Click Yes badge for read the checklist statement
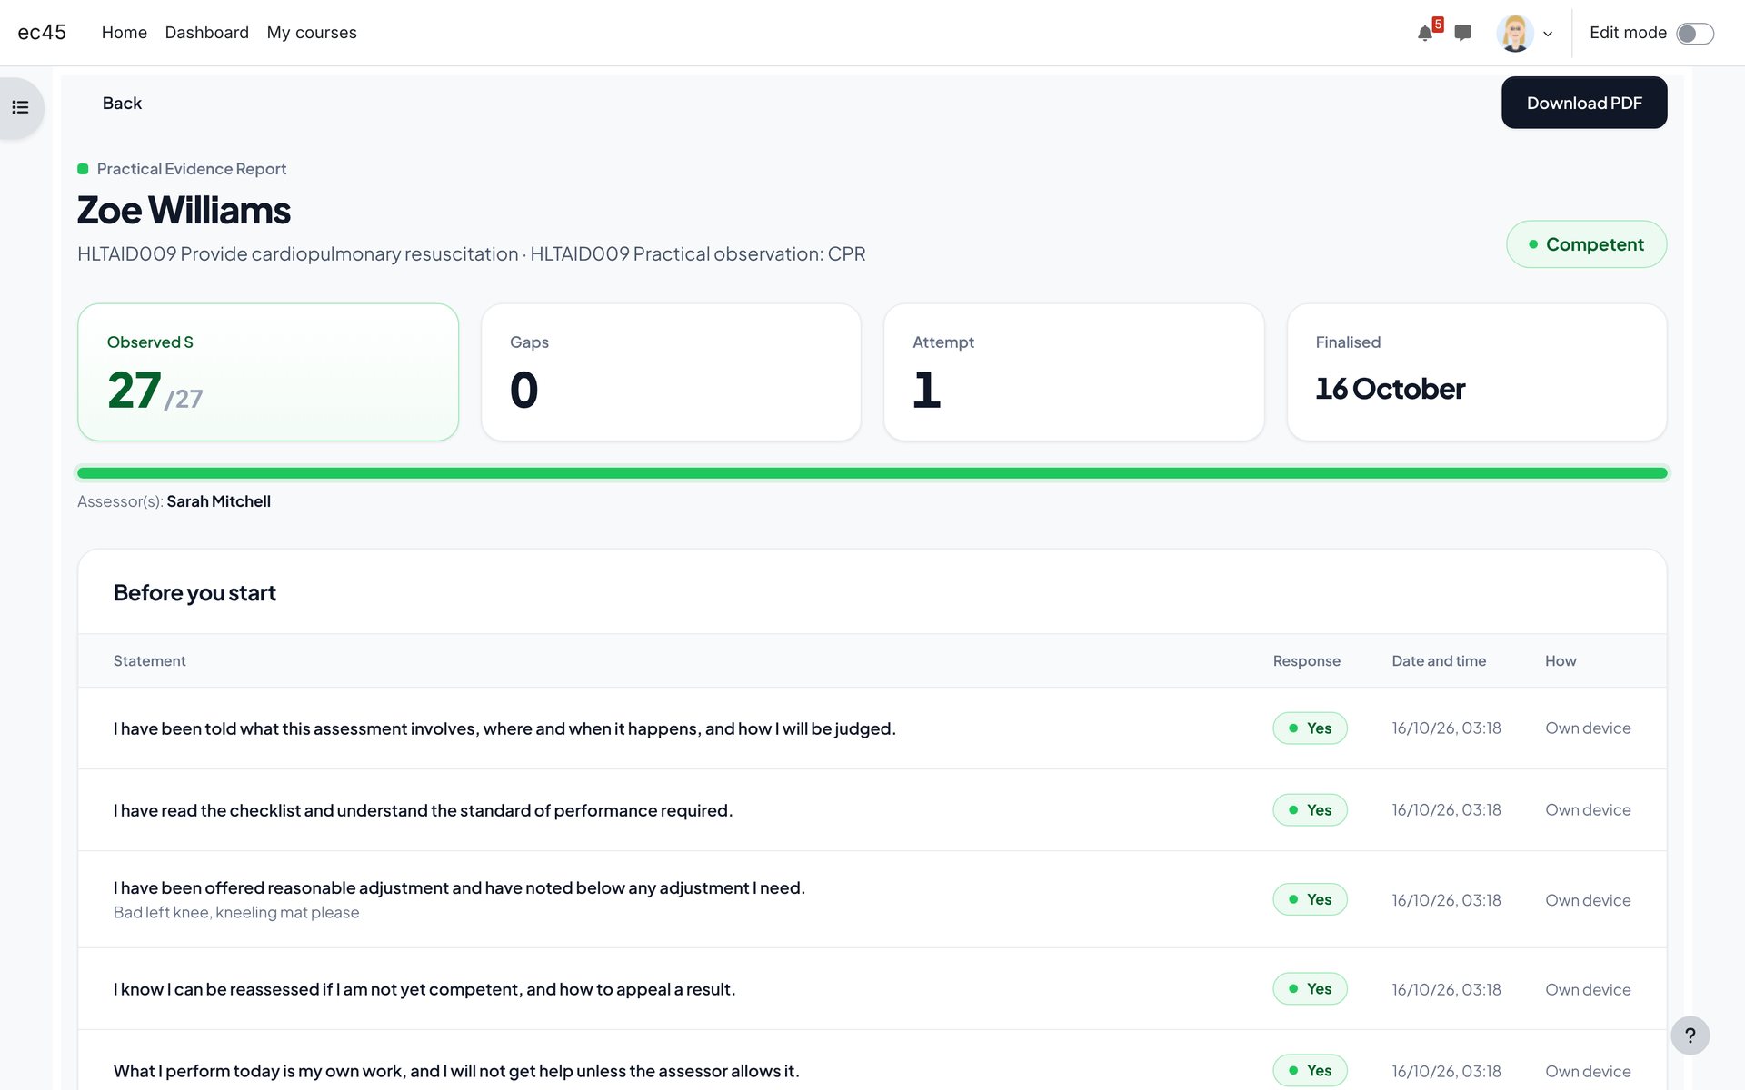The height and width of the screenshot is (1090, 1745). (x=1310, y=810)
